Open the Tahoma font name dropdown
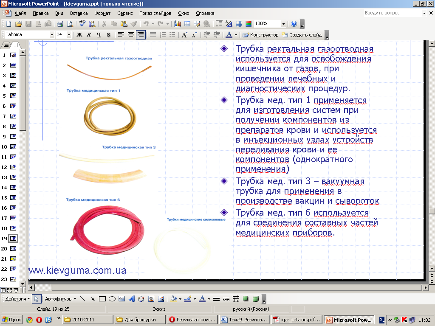 pyautogui.click(x=52, y=35)
